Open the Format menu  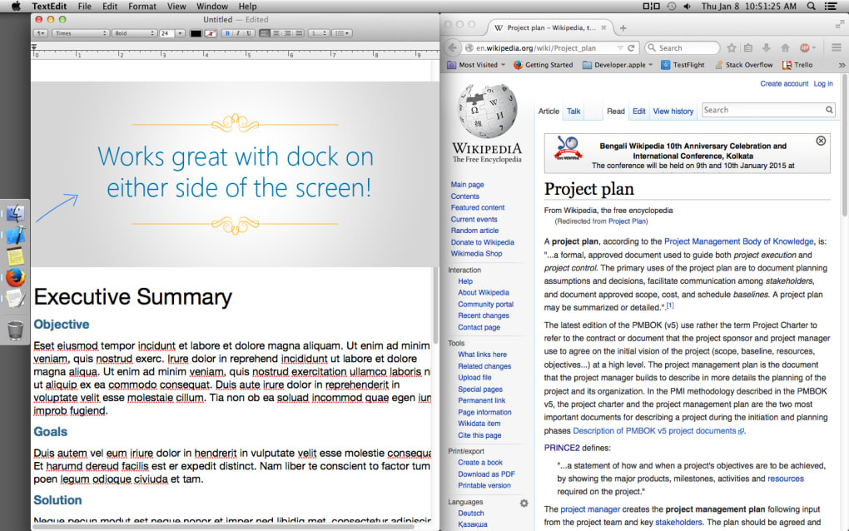point(142,7)
